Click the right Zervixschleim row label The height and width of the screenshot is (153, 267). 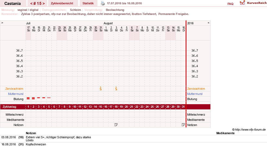coord(196,89)
